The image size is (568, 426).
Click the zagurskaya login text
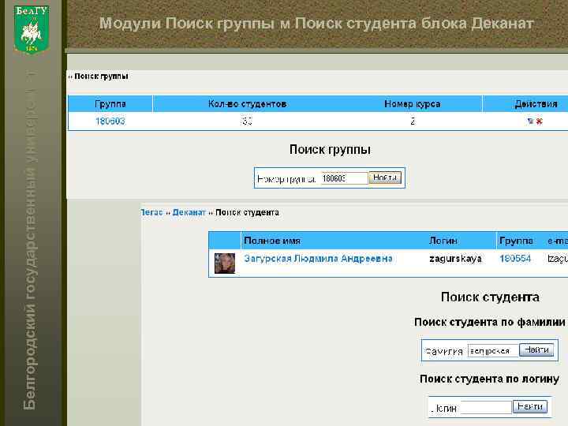point(455,258)
